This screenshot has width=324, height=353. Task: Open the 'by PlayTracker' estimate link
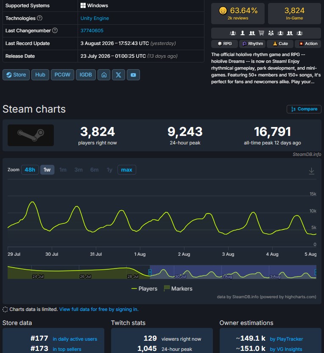coord(287,339)
